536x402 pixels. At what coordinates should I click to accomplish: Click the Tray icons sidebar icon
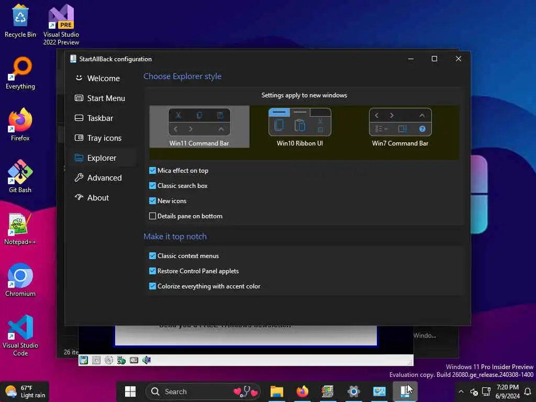pyautogui.click(x=79, y=138)
